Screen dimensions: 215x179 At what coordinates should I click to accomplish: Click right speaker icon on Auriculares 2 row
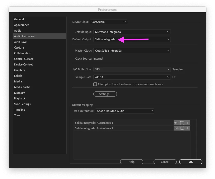coord(176,128)
